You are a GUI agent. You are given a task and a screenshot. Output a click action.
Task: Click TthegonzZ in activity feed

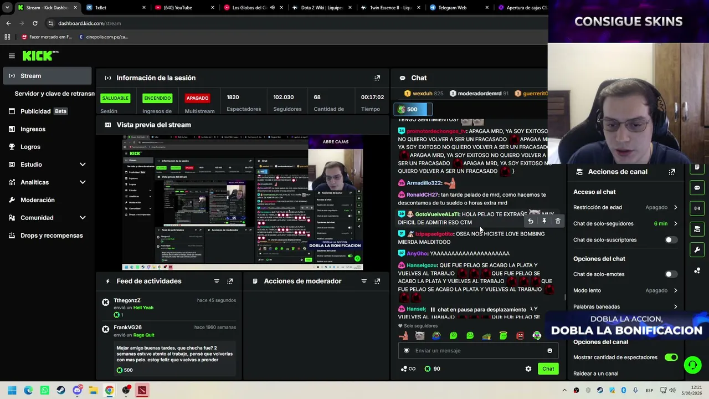(x=127, y=300)
